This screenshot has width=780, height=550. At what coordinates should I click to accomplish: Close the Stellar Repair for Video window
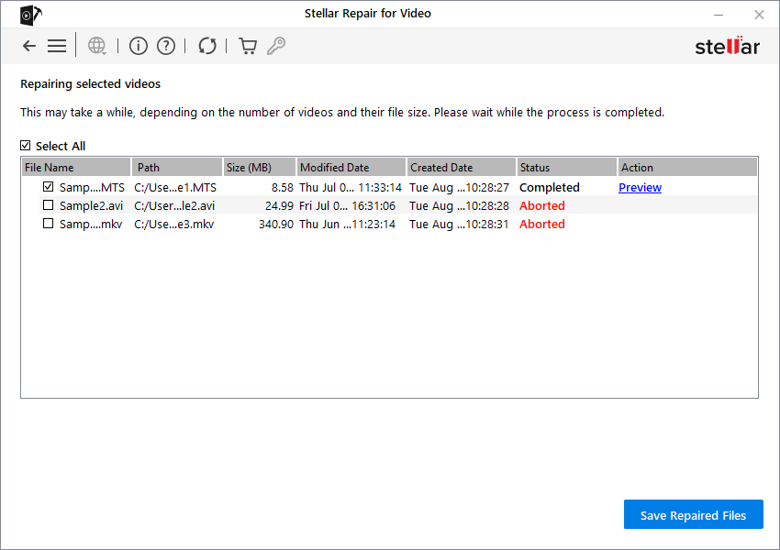(759, 15)
